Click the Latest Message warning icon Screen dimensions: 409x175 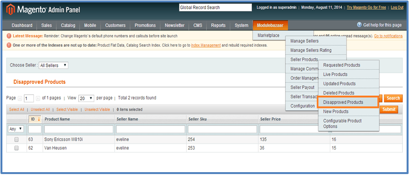pyautogui.click(x=9, y=36)
